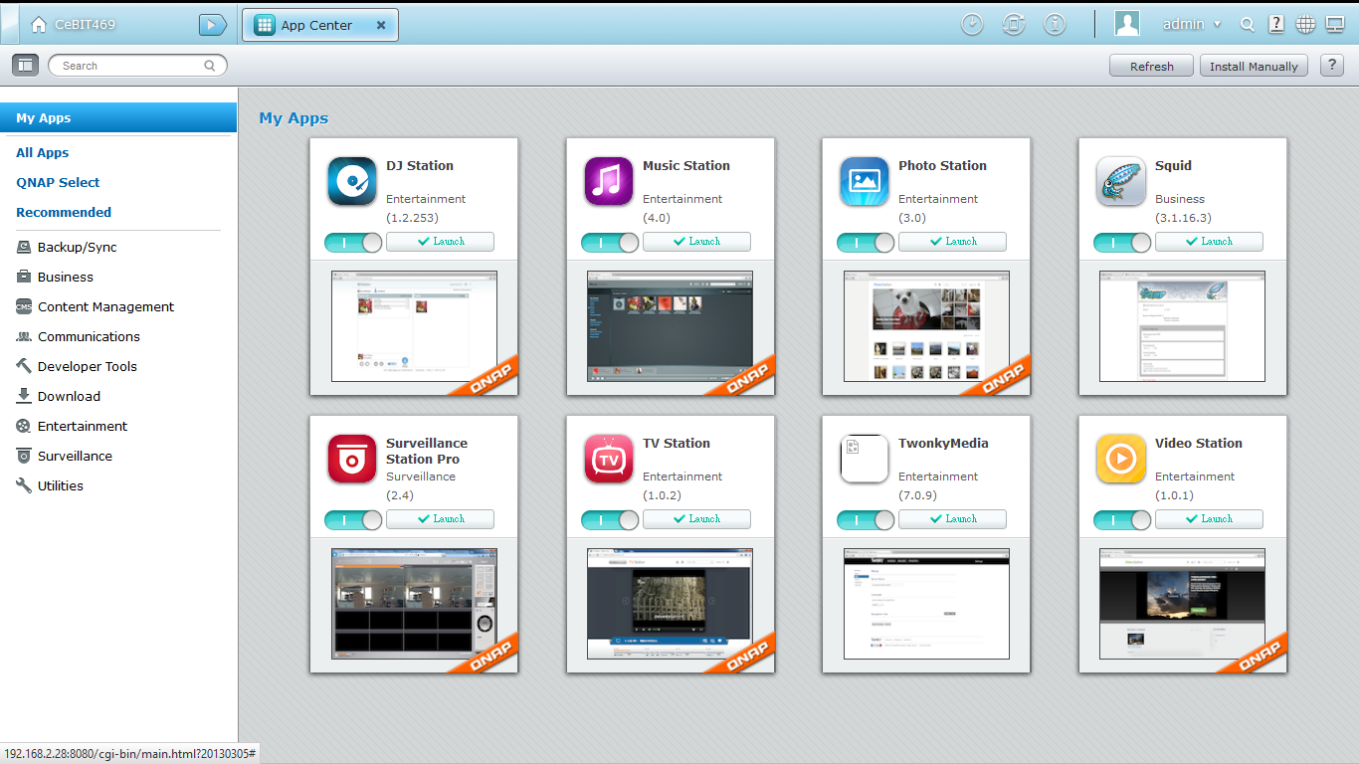The width and height of the screenshot is (1359, 764).
Task: Open the Communications category
Action: point(79,336)
